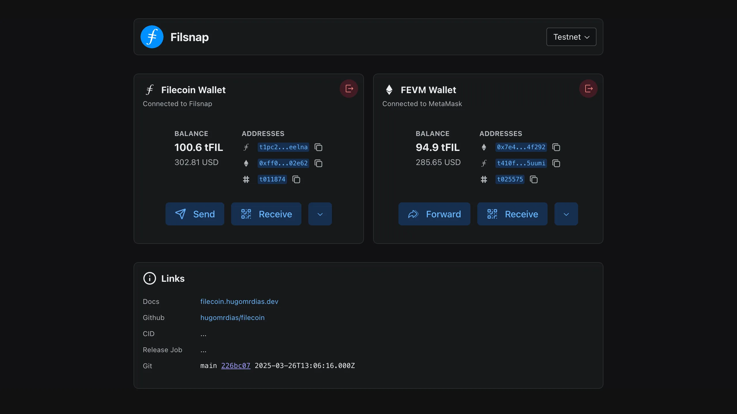Image resolution: width=737 pixels, height=414 pixels.
Task: Click the Filsnap logo icon
Action: click(x=152, y=37)
